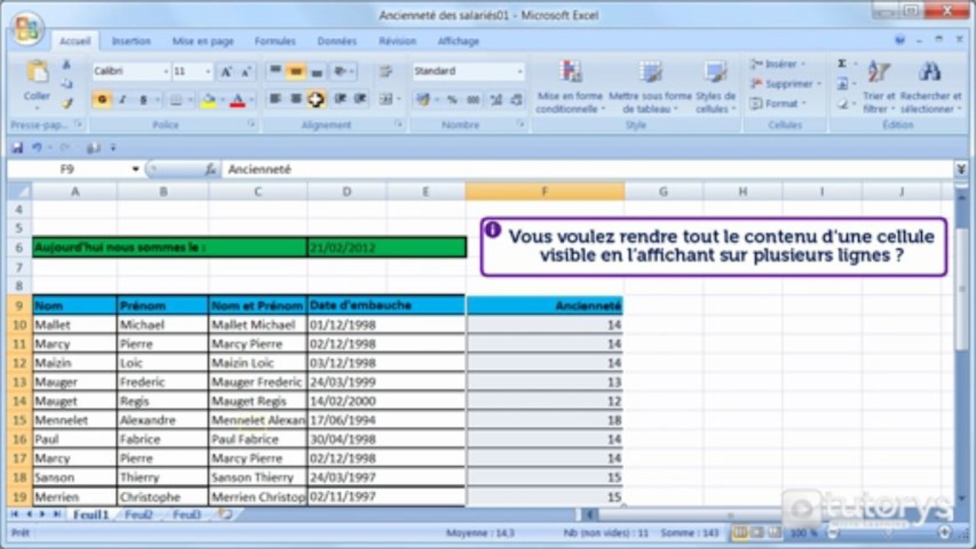The height and width of the screenshot is (549, 976).
Task: Click the Save floppy disk icon
Action: coord(17,148)
